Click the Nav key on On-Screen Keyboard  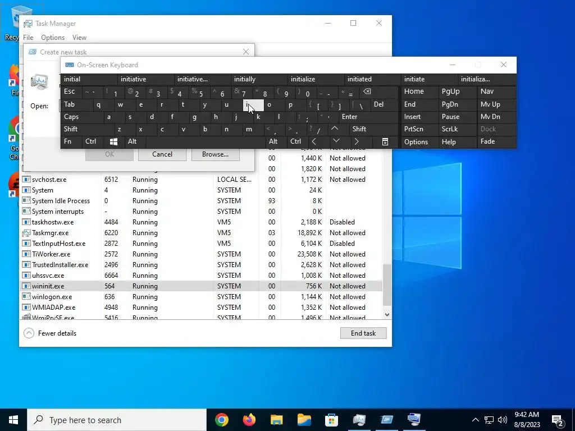point(496,91)
